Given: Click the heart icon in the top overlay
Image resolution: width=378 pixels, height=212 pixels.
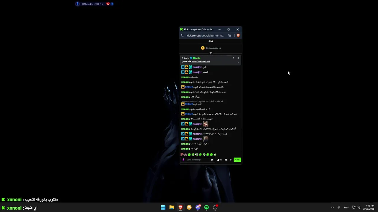Looking at the screenshot, I should [x=108, y=4].
